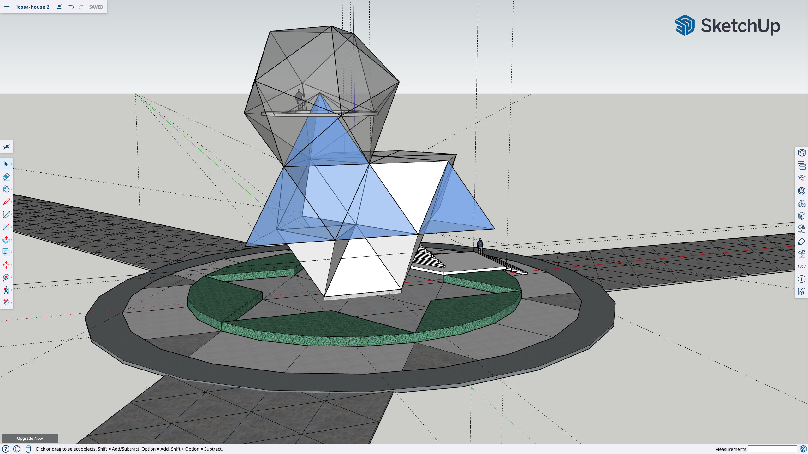
Task: Click the Upgrade Now button
Action: coord(30,438)
